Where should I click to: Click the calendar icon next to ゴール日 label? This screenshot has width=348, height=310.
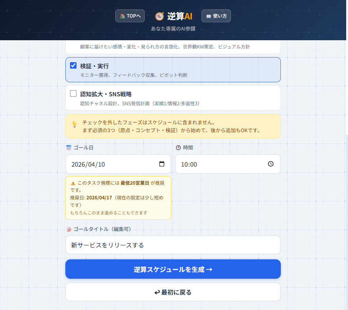click(69, 148)
